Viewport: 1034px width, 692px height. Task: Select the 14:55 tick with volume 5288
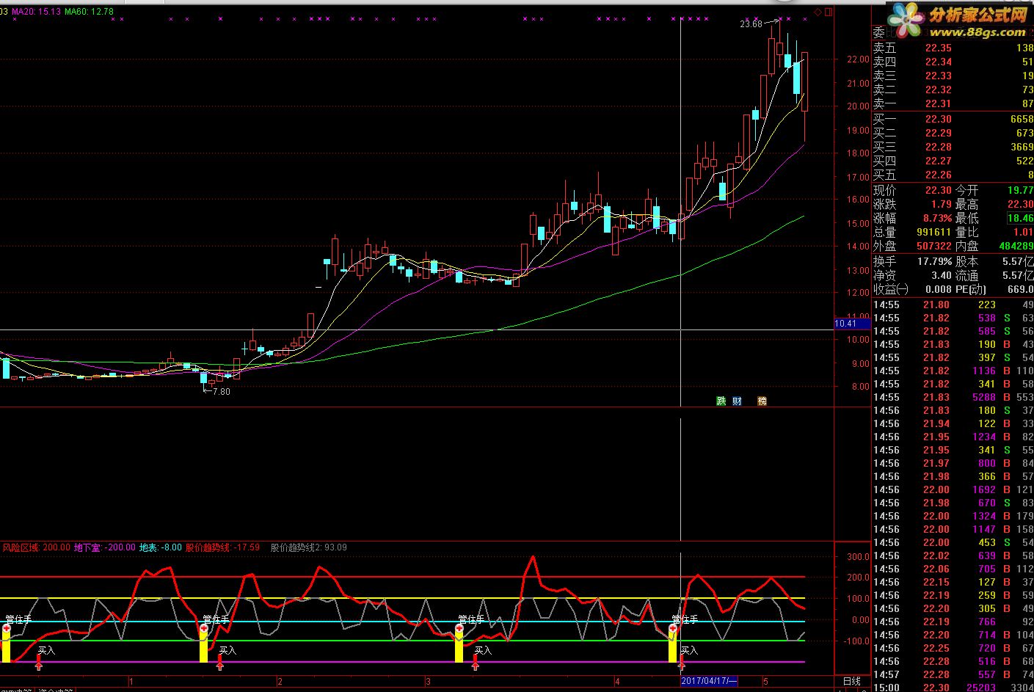pos(953,397)
